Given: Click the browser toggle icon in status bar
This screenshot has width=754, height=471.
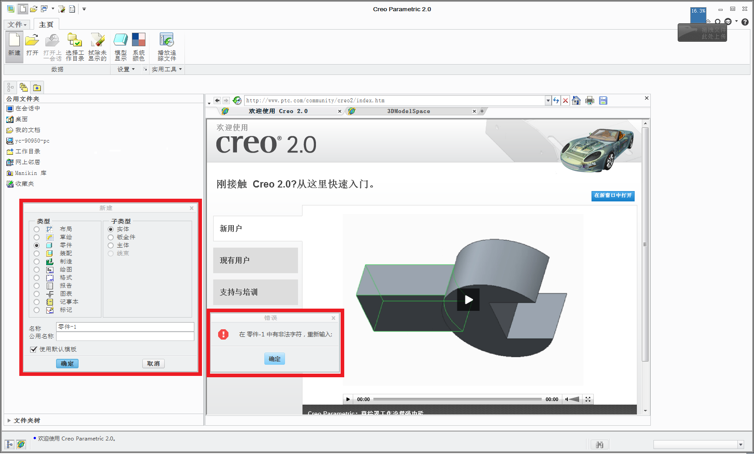Looking at the screenshot, I should tap(21, 444).
